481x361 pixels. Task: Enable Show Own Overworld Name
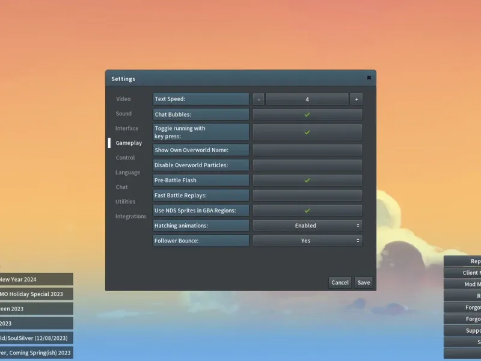[x=307, y=150]
